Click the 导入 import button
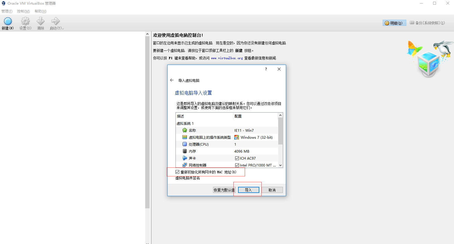The width and height of the screenshot is (454, 244). tap(249, 190)
